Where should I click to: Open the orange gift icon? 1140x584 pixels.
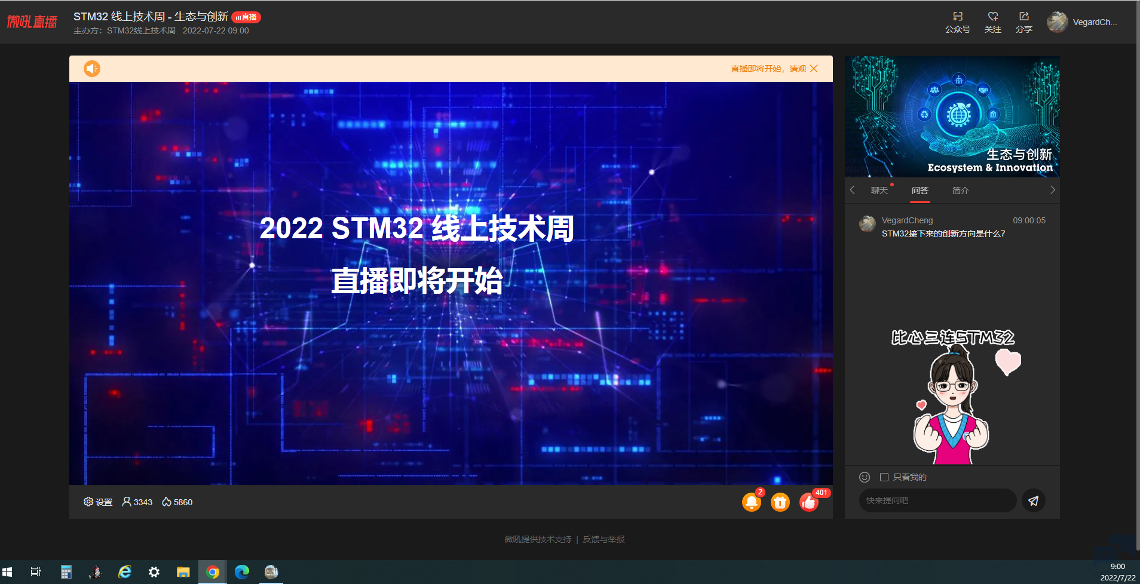(x=780, y=502)
